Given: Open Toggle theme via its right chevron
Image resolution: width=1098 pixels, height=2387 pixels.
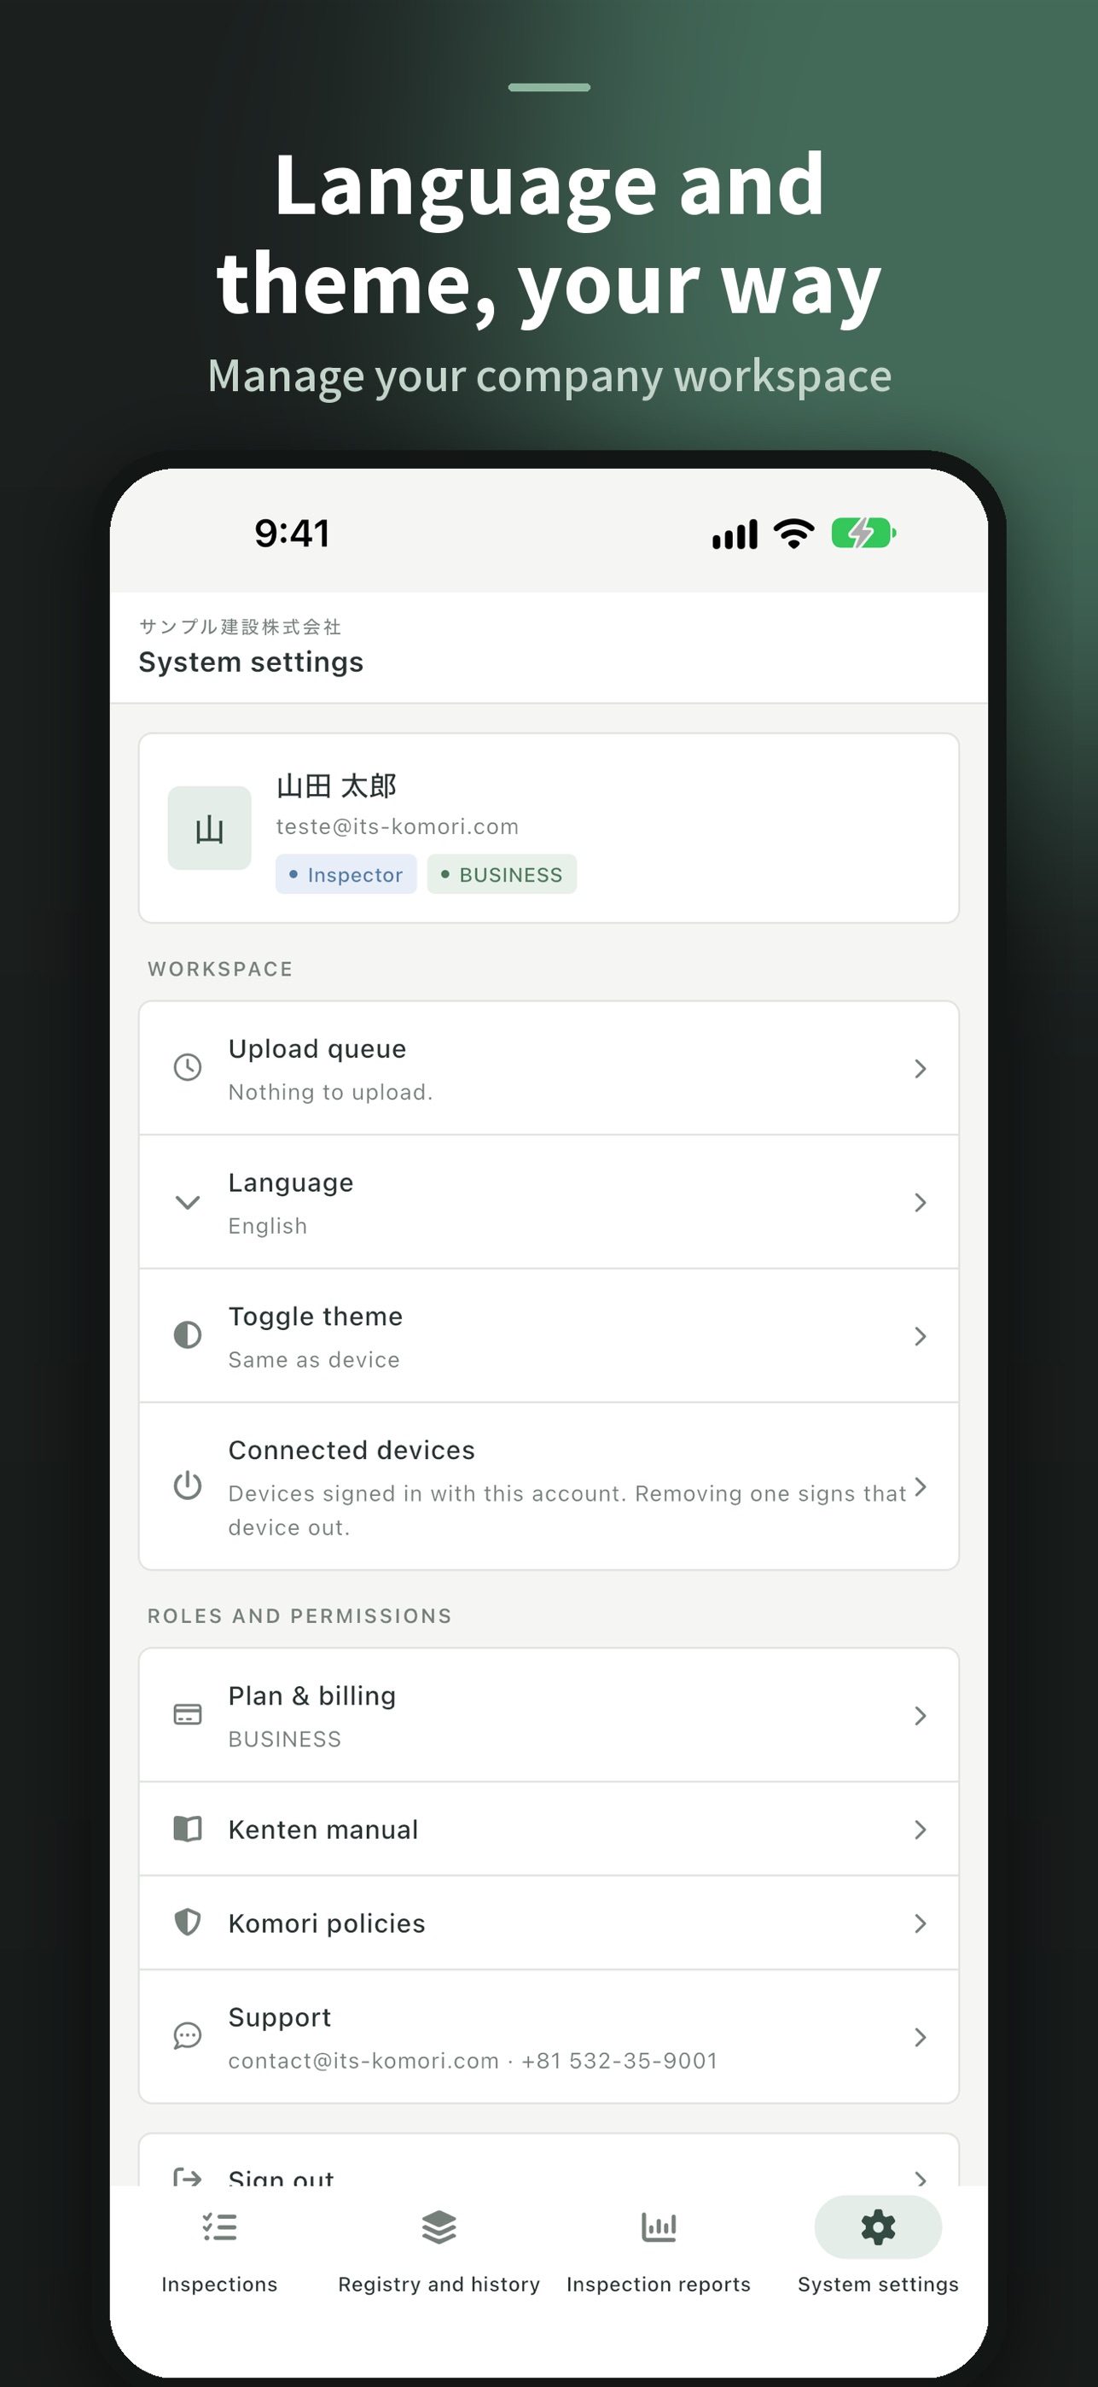Looking at the screenshot, I should [x=920, y=1335].
